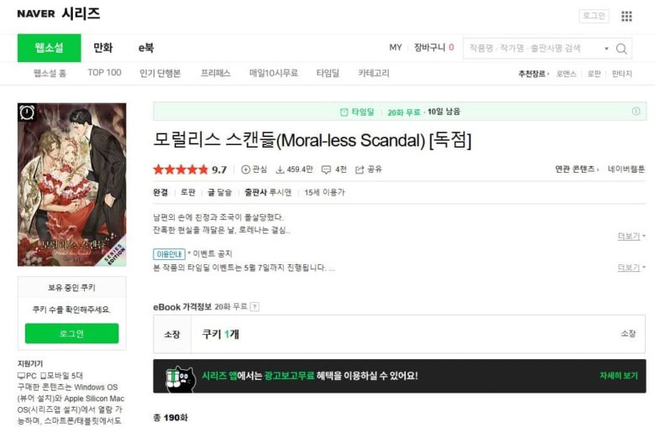The height and width of the screenshot is (427, 655).
Task: Click the 소장 purchase link
Action: [628, 334]
